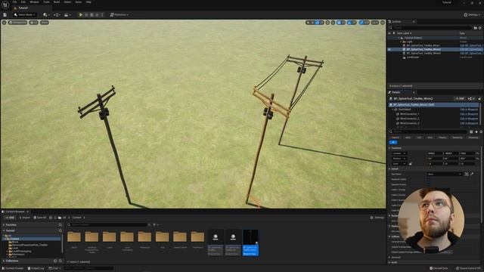484x272 pixels.
Task: Click the Outliner visibility column header eye
Action: [389, 33]
